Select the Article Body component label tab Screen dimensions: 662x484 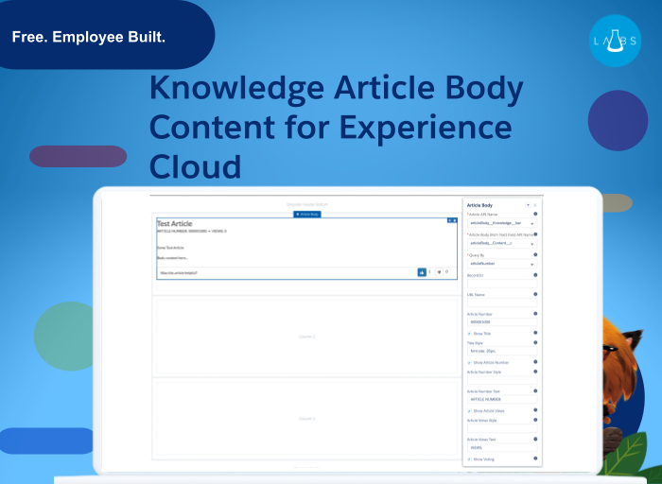click(306, 215)
